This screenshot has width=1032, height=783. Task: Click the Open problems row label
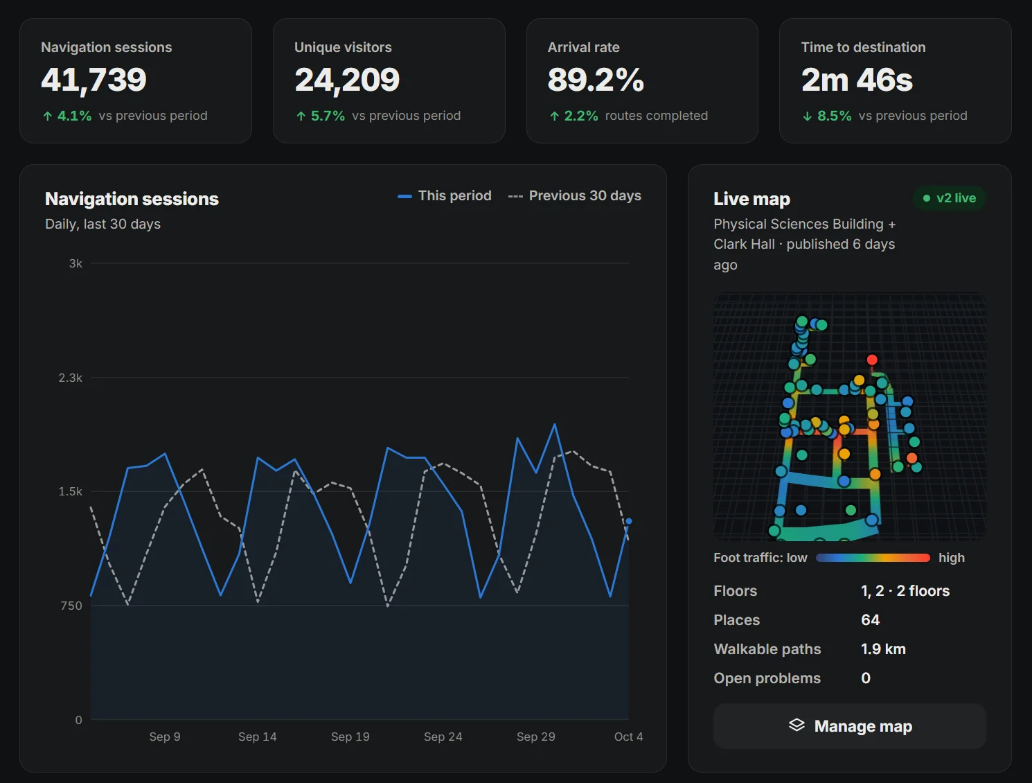click(x=767, y=678)
